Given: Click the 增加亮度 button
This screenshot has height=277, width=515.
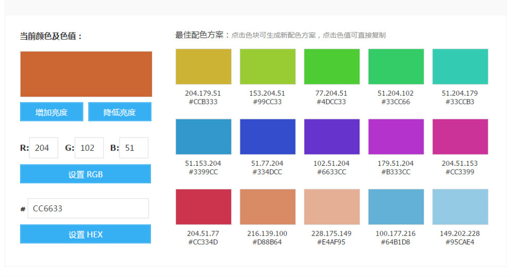Looking at the screenshot, I should (51, 112).
